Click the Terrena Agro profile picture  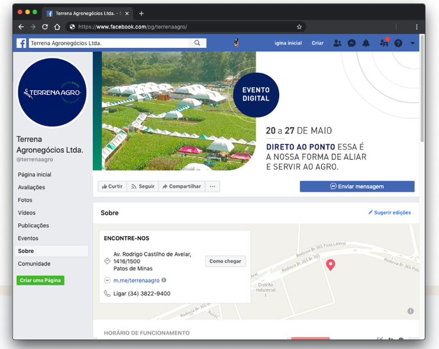tap(52, 92)
